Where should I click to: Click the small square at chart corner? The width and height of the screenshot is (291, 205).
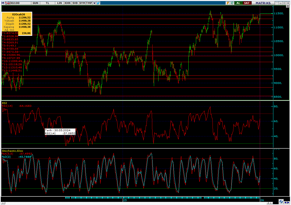click(x=288, y=6)
